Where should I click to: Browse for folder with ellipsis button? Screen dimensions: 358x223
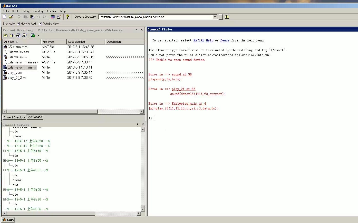221,17
